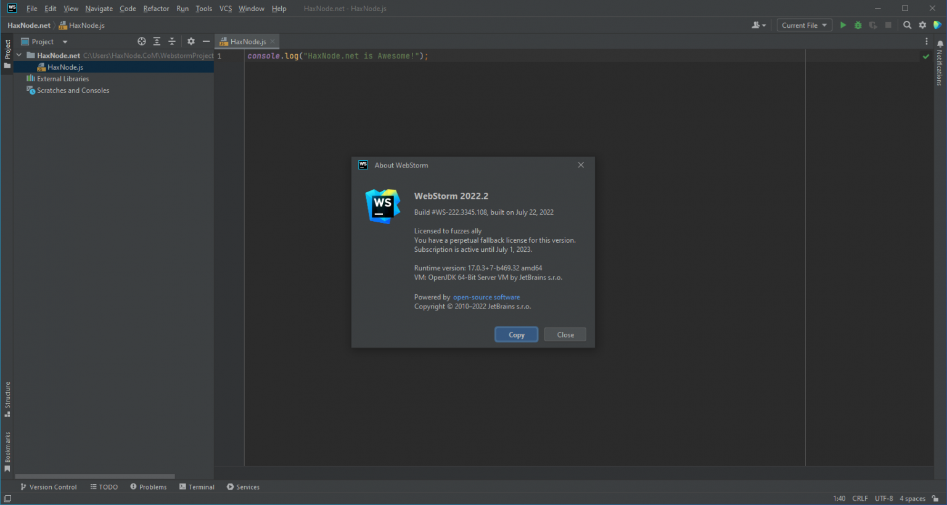The width and height of the screenshot is (947, 505).
Task: Click Collapse All icon in Project panel
Action: point(172,41)
